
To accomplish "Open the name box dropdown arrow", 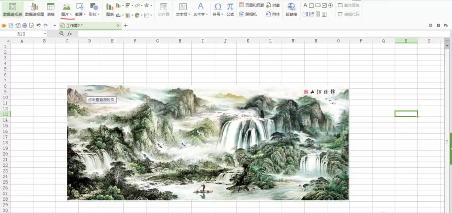I will 45,34.
